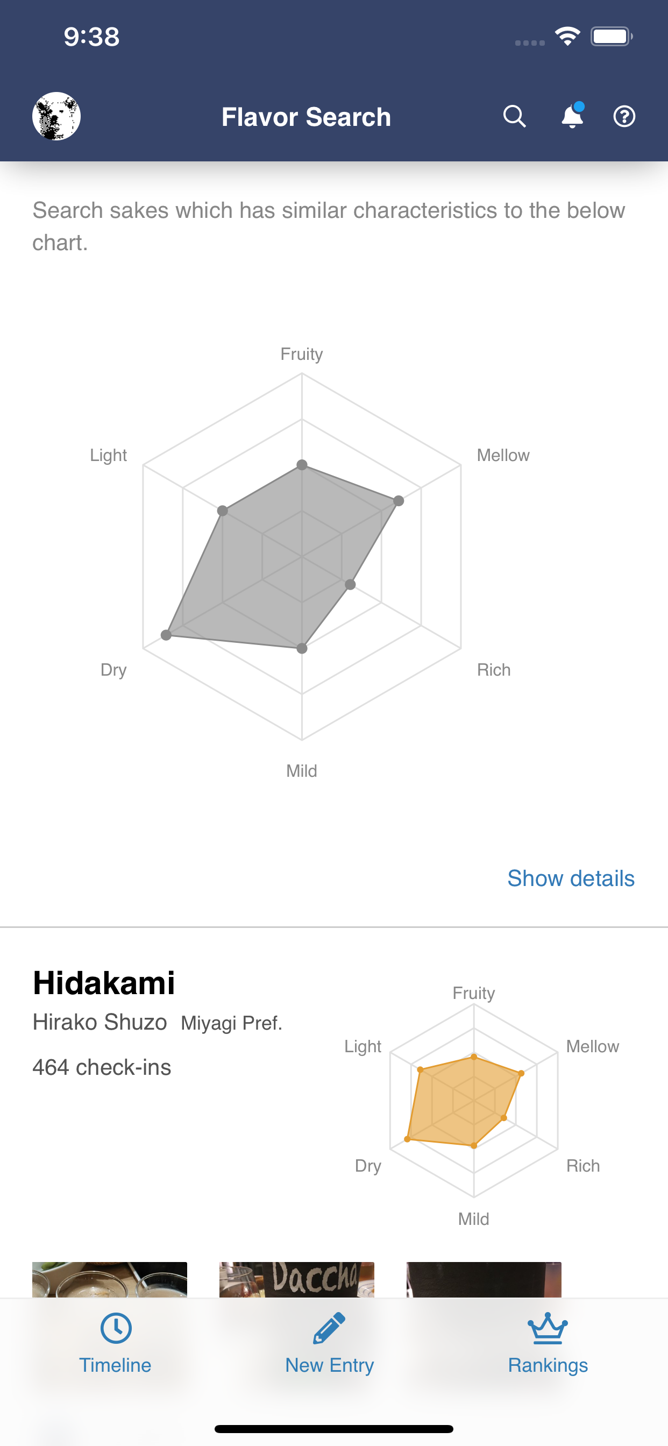Screen dimensions: 668x1446
Task: Click the Fruity axis data point
Action: click(302, 465)
